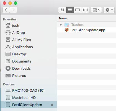Click the Desktop sidebar icon
The image size is (116, 111).
pos(8,54)
